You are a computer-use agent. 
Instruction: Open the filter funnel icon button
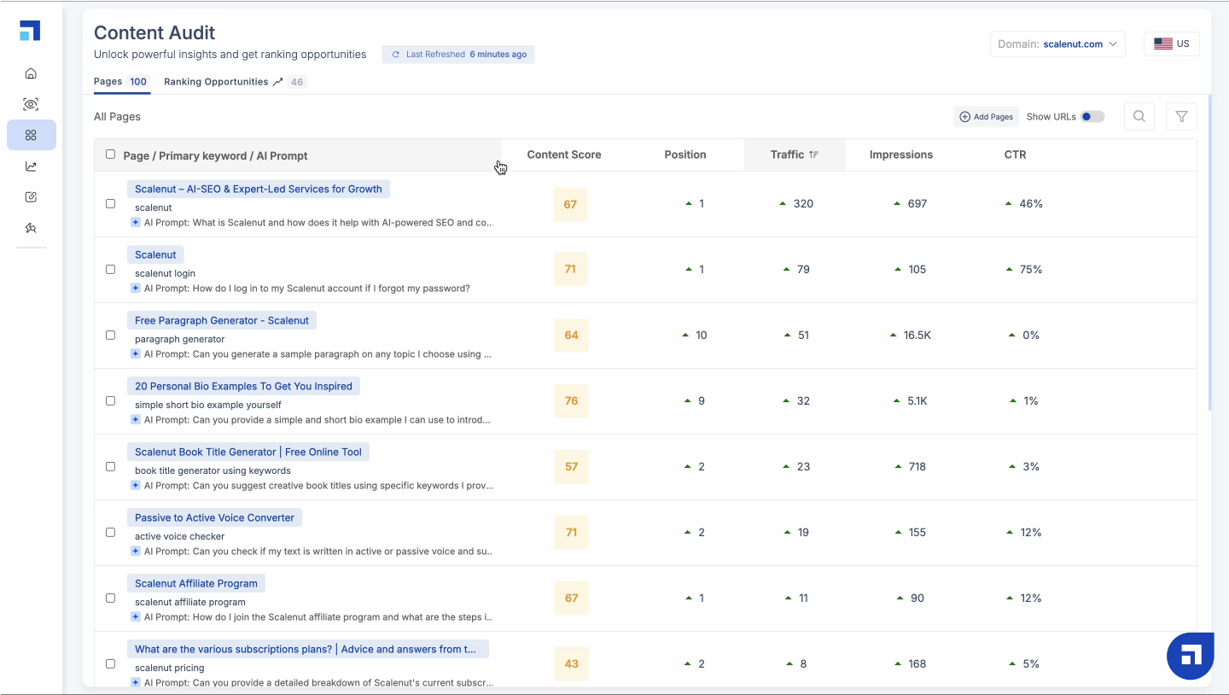point(1181,117)
